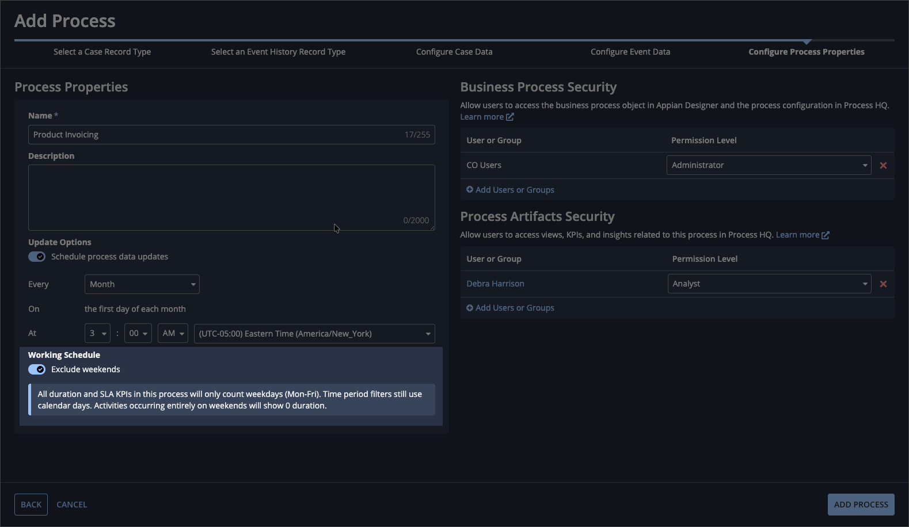Add Users or Groups to Process Artifacts Security
The width and height of the screenshot is (909, 527).
515,308
